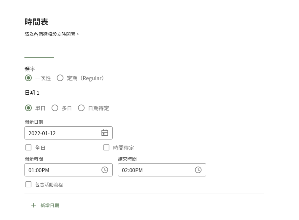This screenshot has height=220, width=299.
Task: Click the clock icon in 結束時間 field
Action: point(198,170)
